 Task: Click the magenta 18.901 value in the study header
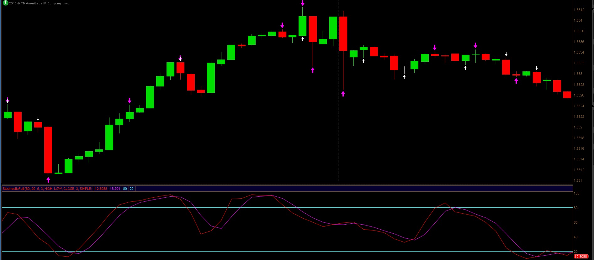[115, 189]
